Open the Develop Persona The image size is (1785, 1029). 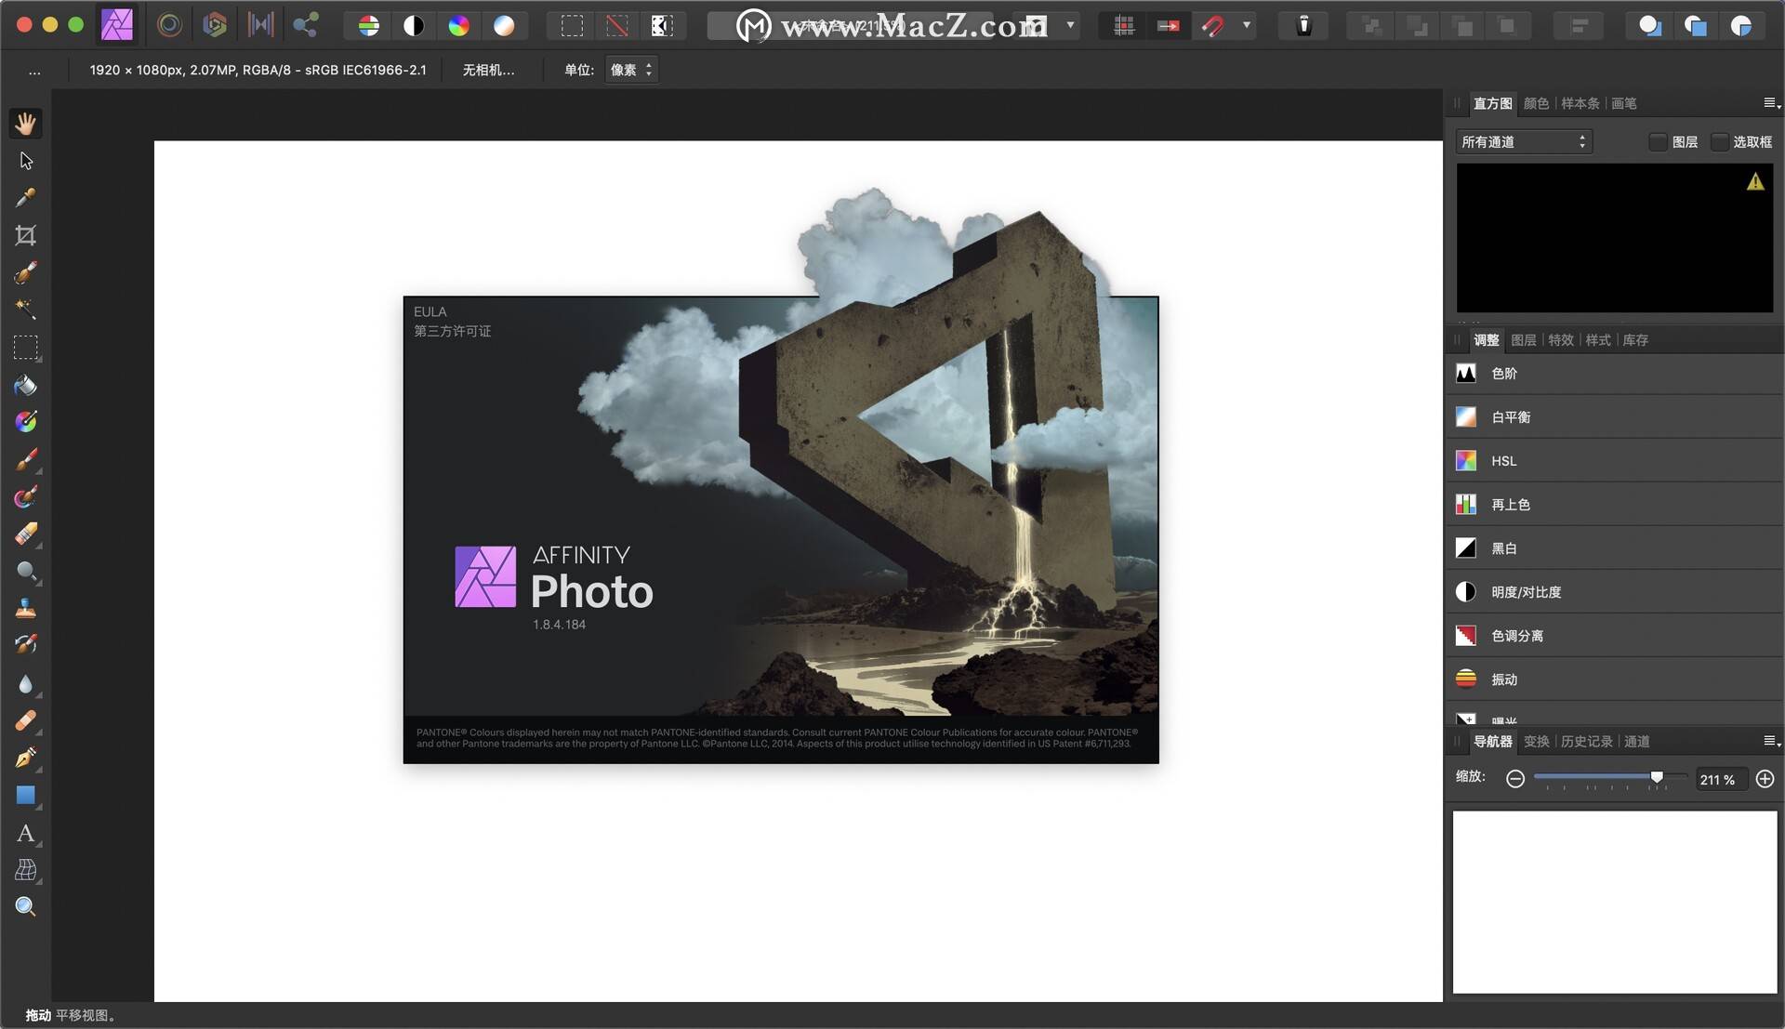tap(215, 25)
